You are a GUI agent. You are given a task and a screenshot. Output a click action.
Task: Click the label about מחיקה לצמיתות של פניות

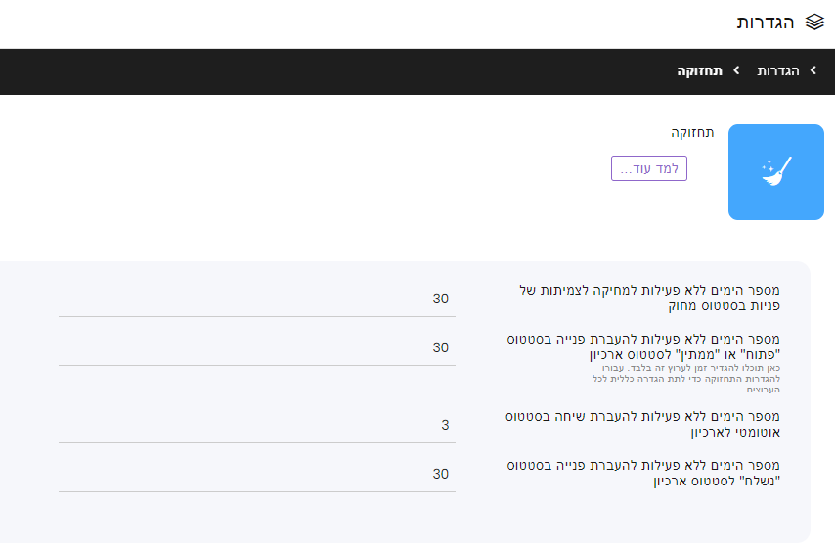[x=649, y=298]
